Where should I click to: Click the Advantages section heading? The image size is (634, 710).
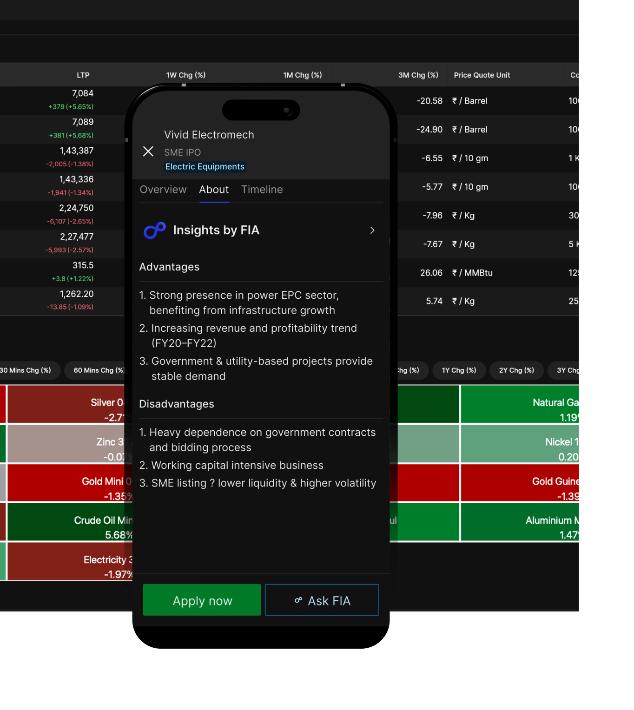[169, 267]
